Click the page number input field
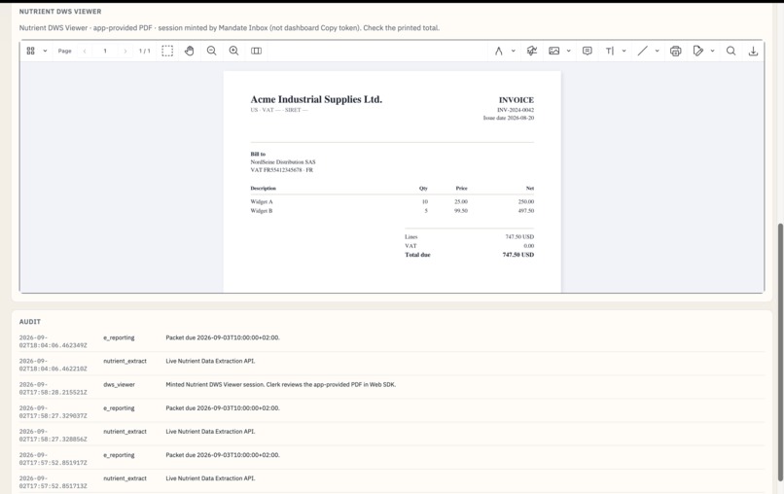This screenshot has width=784, height=494. tap(105, 51)
